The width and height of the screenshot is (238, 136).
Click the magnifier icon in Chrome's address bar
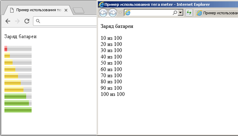coord(38,21)
